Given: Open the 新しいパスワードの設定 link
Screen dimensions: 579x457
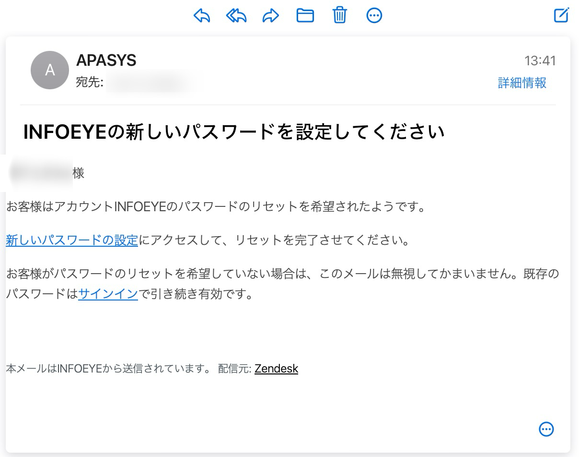Looking at the screenshot, I should click(72, 240).
